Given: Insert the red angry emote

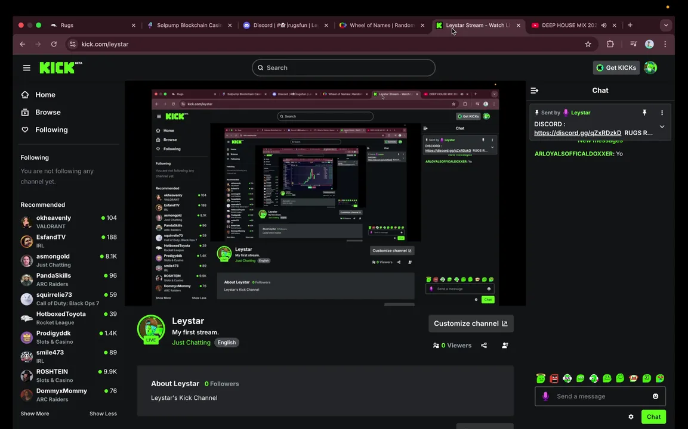Looking at the screenshot, I should (554, 378).
